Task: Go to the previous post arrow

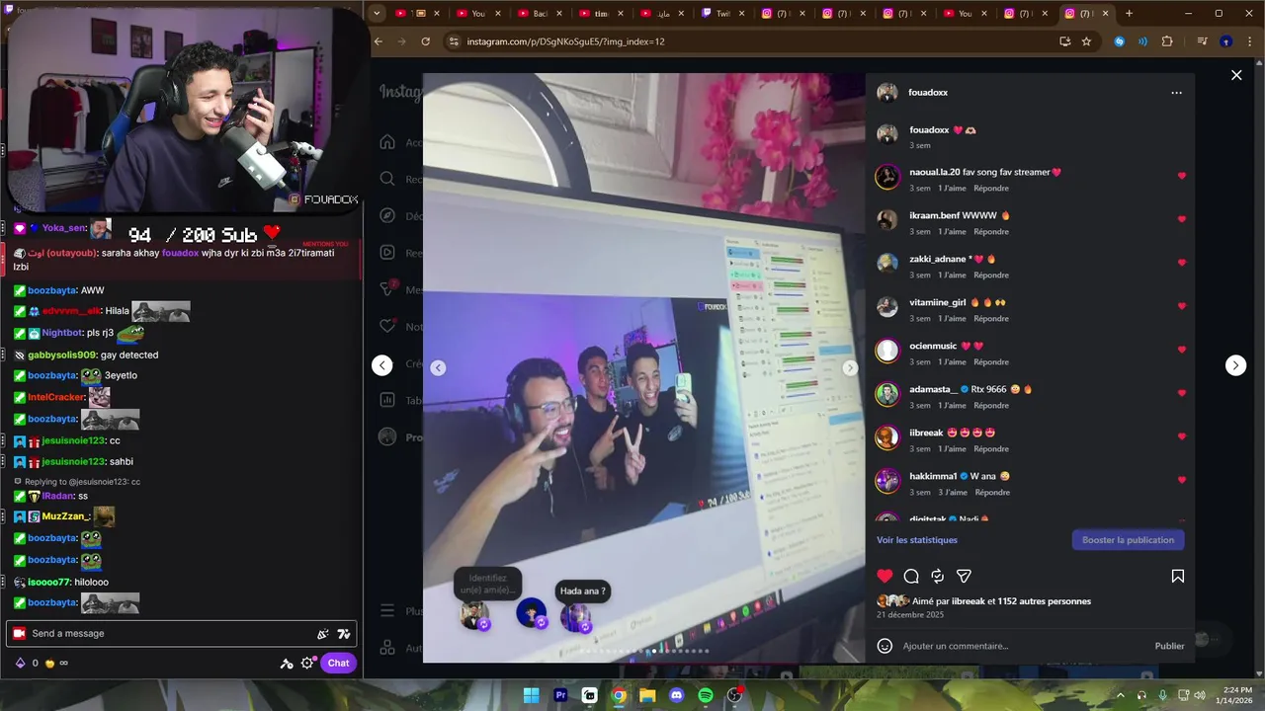Action: pyautogui.click(x=382, y=365)
